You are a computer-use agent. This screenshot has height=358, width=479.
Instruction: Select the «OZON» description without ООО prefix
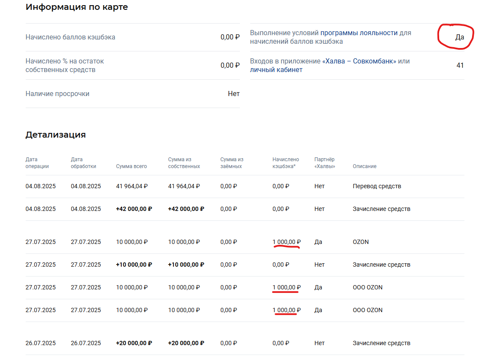pyautogui.click(x=361, y=242)
